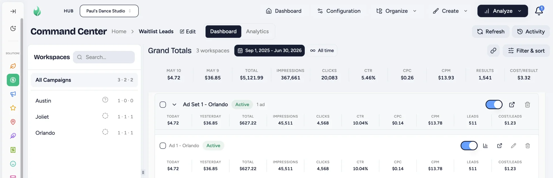This screenshot has height=178, width=553.
Task: Click the Refresh button
Action: tap(490, 32)
